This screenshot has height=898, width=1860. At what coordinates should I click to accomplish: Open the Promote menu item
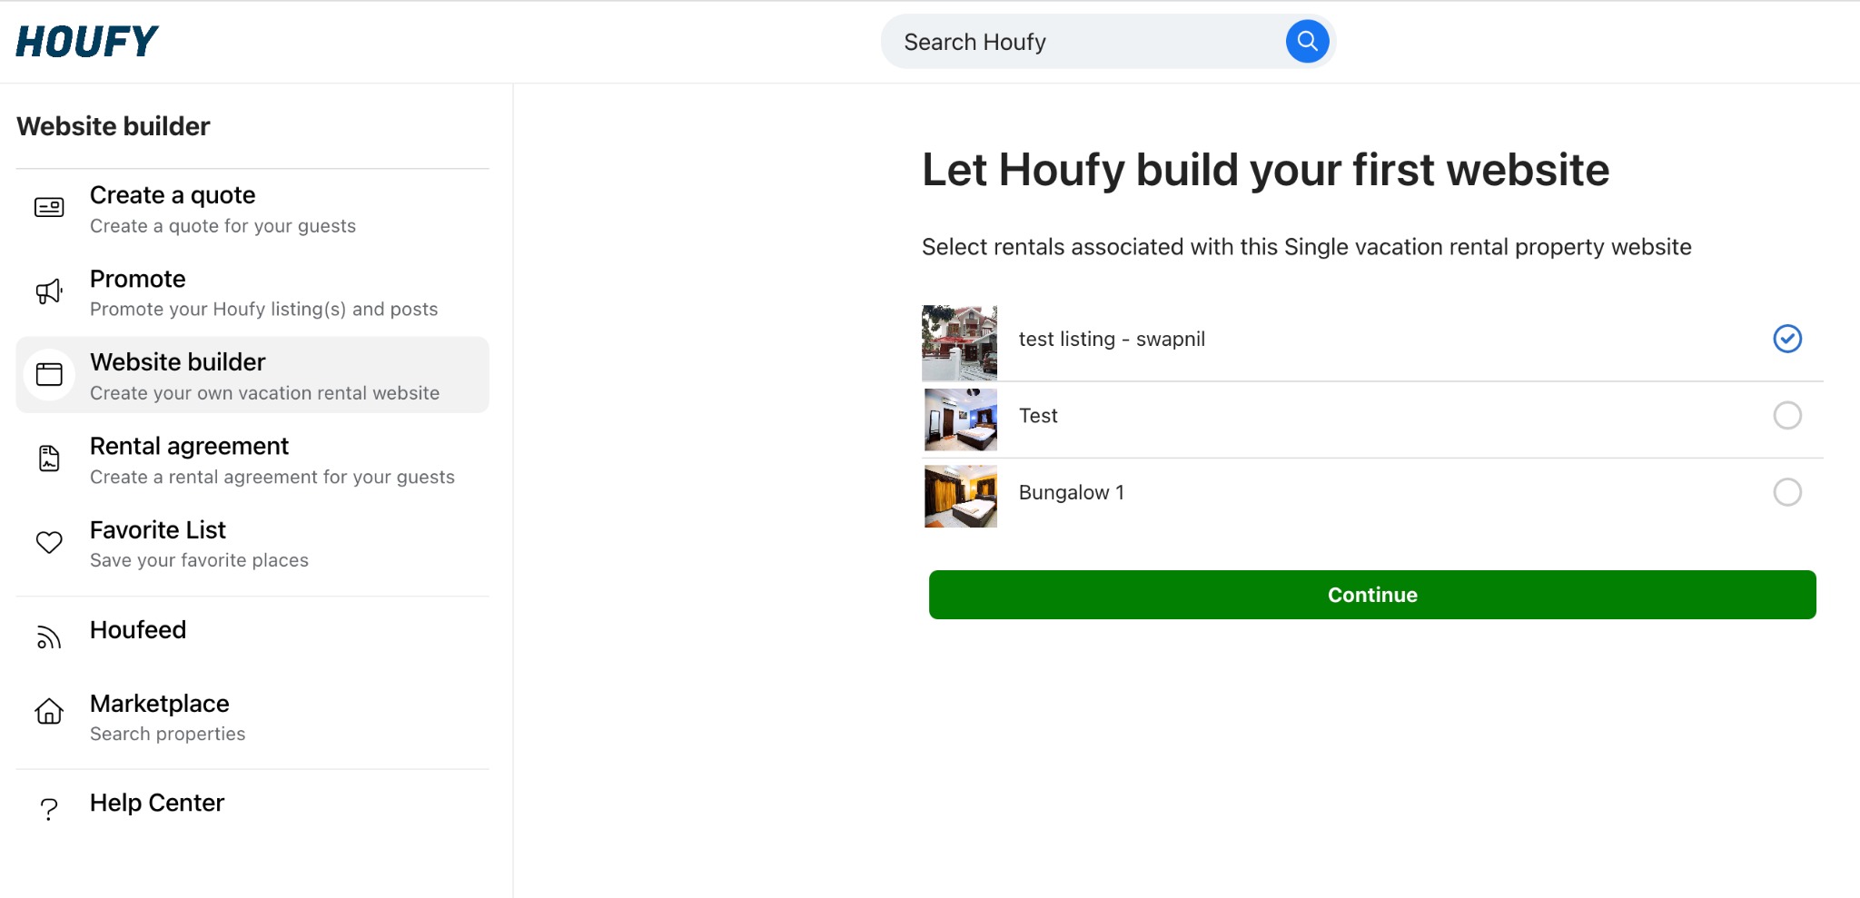point(252,293)
